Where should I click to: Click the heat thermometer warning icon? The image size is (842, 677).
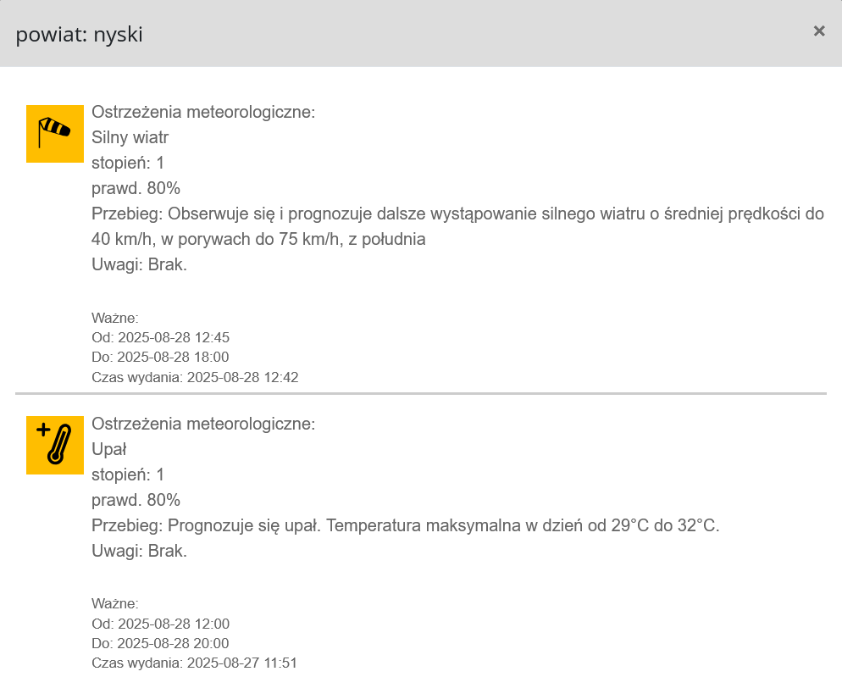pos(55,445)
